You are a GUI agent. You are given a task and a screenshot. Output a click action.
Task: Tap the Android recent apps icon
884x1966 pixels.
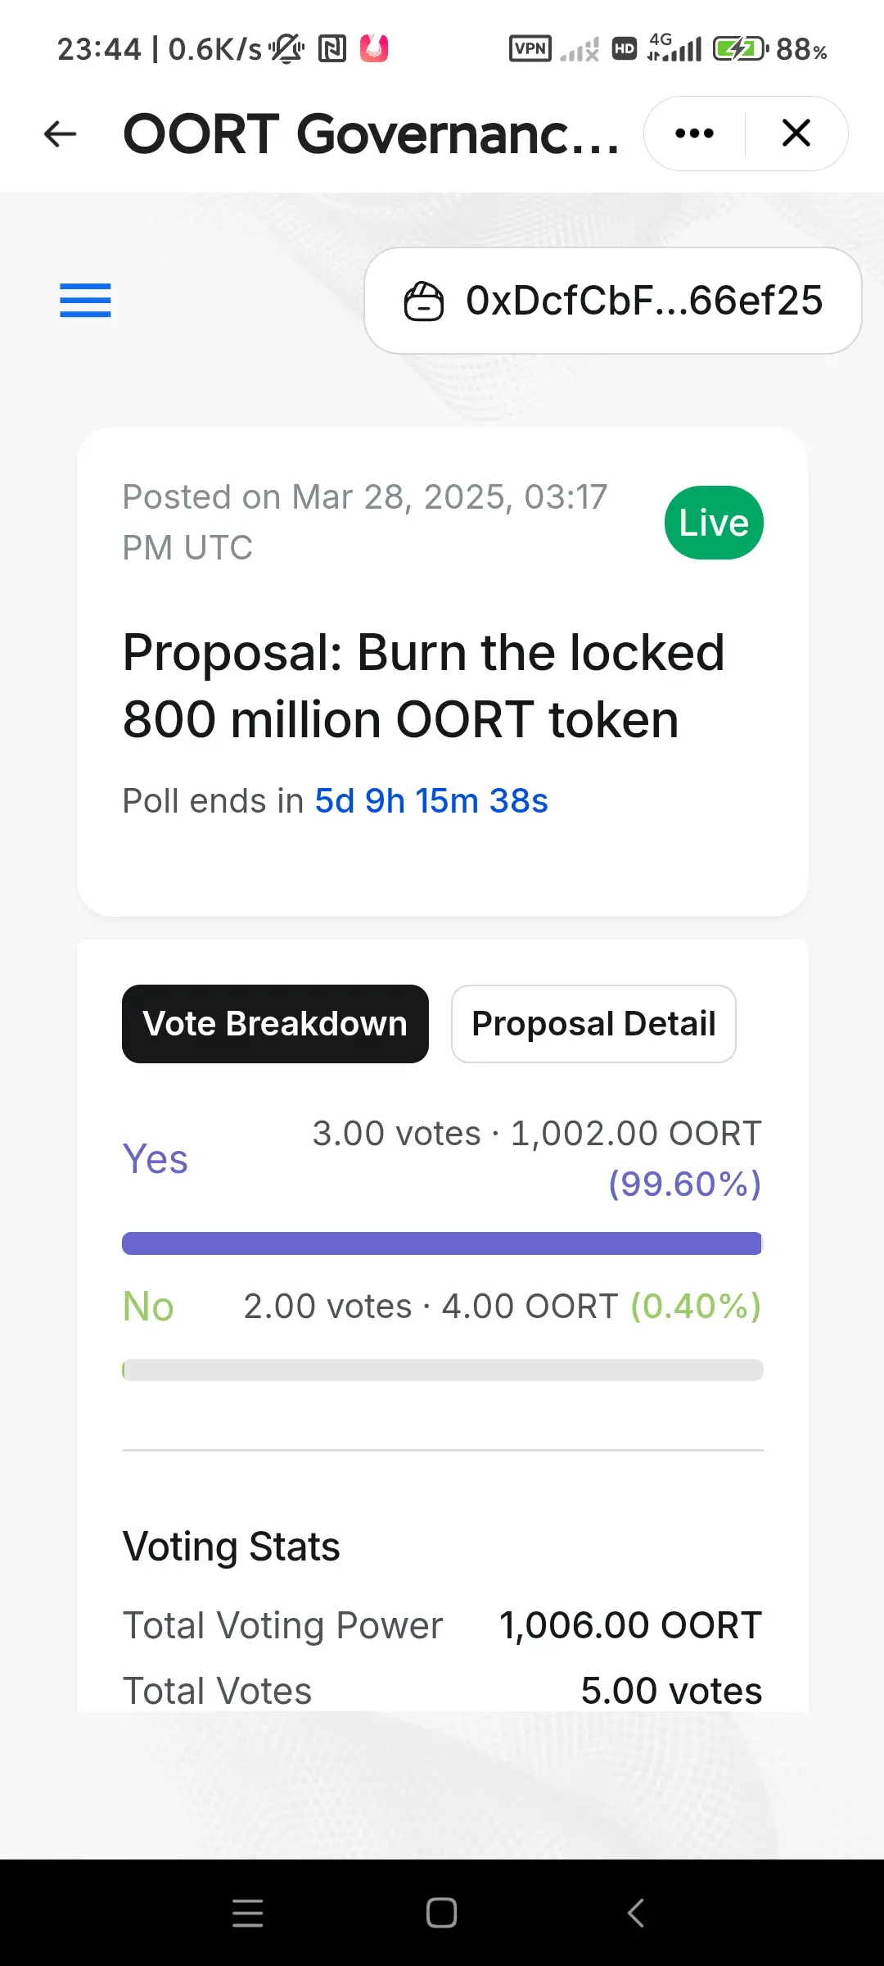pyautogui.click(x=248, y=1913)
